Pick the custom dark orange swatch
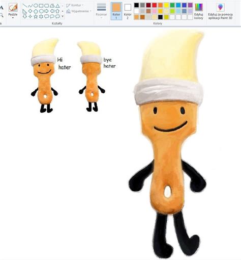Viewport: 241px width, 260px height. pos(142,17)
